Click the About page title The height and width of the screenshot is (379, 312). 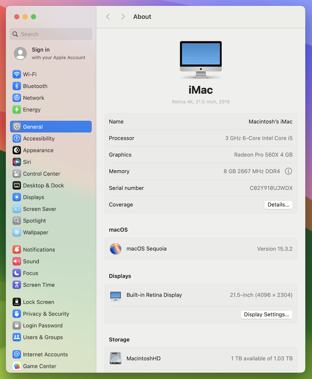click(x=142, y=17)
